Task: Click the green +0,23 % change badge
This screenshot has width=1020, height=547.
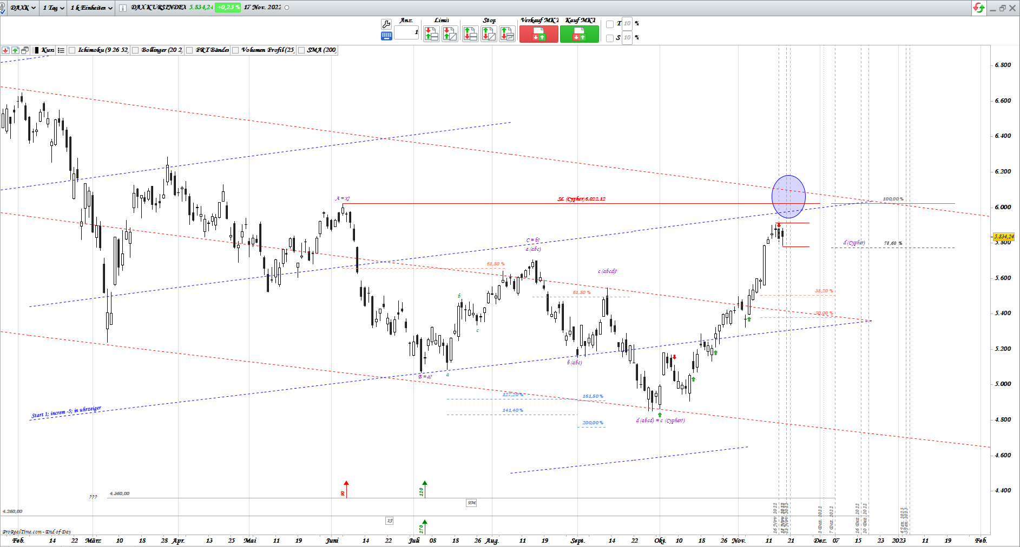Action: pos(228,8)
